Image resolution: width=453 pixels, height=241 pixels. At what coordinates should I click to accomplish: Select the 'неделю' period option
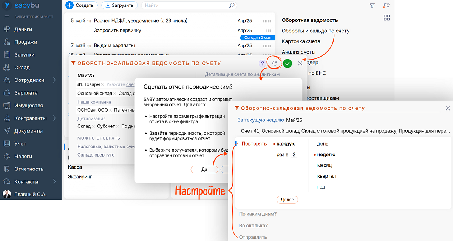coord(326,154)
